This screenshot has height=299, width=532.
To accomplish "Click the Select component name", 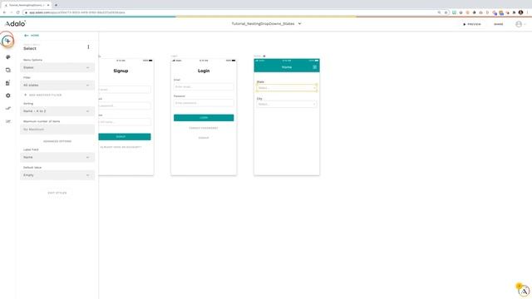I will [30, 48].
